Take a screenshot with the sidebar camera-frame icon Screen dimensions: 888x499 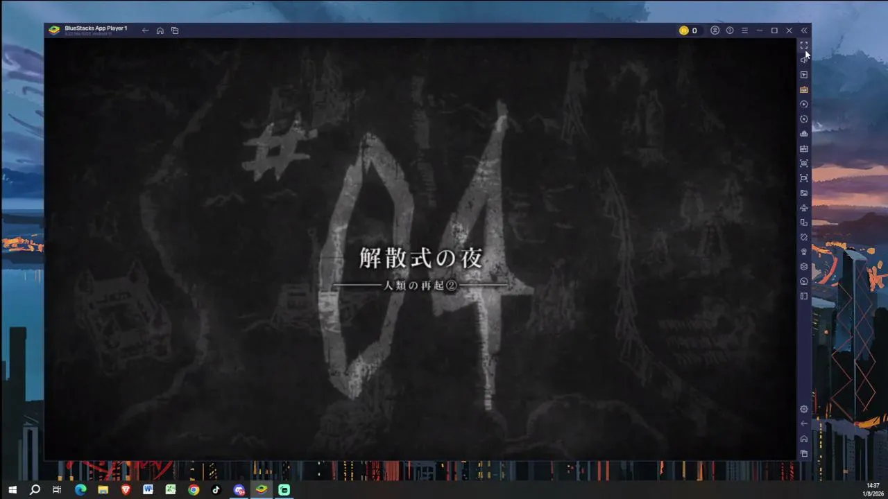tap(804, 164)
